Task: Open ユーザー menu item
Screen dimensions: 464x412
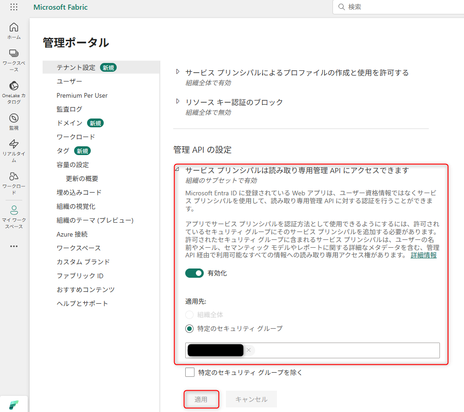Action: (69, 81)
